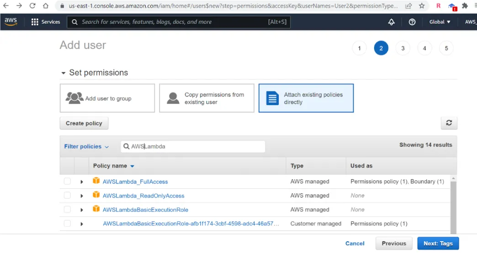Image resolution: width=477 pixels, height=255 pixels.
Task: Open the help question mark menu
Action: (412, 22)
